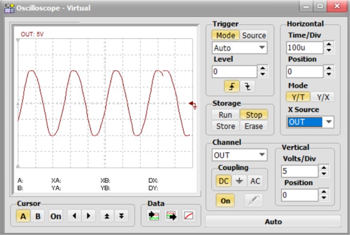The height and width of the screenshot is (235, 350).
Task: Click the first Data export curve icon
Action: pos(154,216)
